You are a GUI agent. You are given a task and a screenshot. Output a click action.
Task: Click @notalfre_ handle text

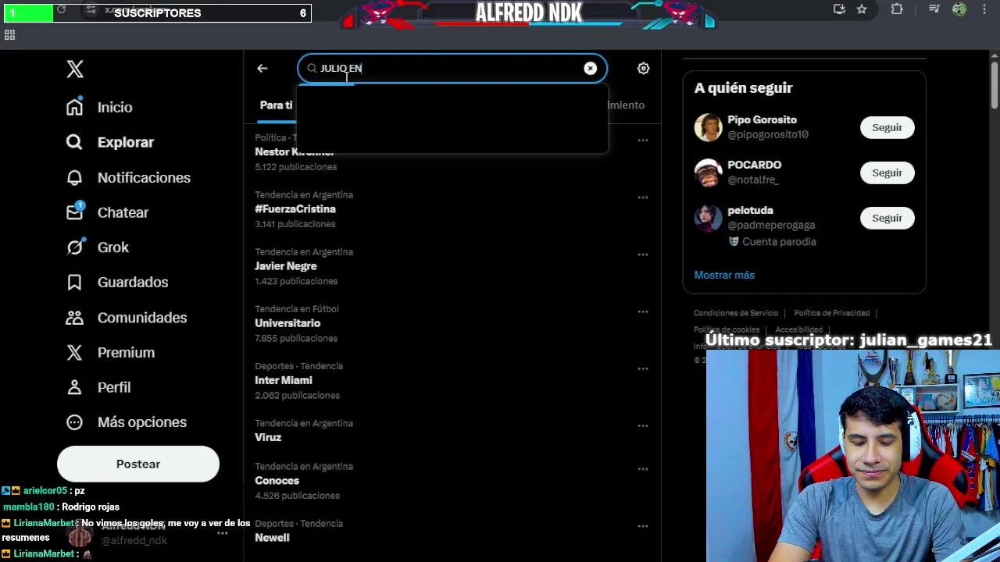[x=753, y=180]
